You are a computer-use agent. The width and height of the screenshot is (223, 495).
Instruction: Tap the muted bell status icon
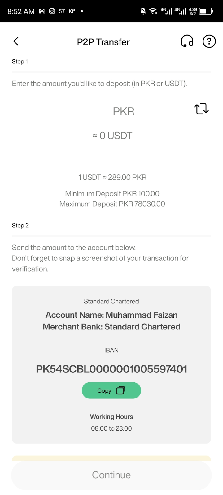pyautogui.click(x=143, y=11)
